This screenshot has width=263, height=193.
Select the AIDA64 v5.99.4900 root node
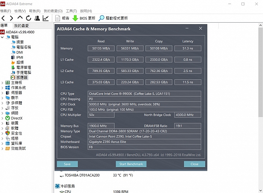(x=20, y=32)
